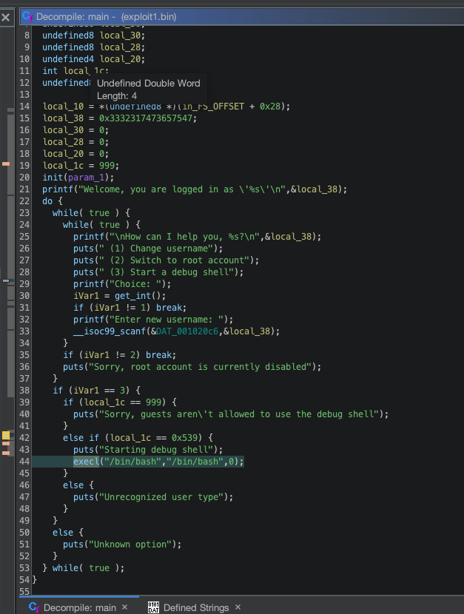Click the init function call on line 20
Viewport: 464px width, 614px height.
pyautogui.click(x=53, y=178)
